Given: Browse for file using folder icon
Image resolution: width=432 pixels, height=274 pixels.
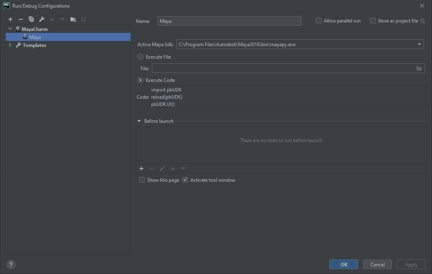Looking at the screenshot, I should pyautogui.click(x=419, y=69).
